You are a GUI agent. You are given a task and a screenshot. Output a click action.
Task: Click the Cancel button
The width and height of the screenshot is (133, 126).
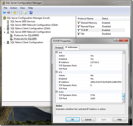point(88,119)
